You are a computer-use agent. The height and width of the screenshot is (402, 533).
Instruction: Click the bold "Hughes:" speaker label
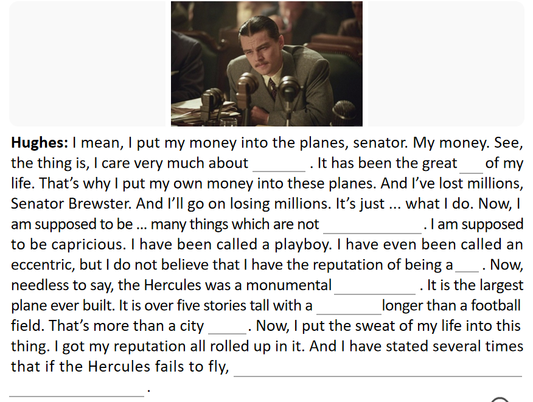click(40, 144)
